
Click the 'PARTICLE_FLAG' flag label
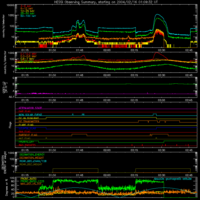28,135
